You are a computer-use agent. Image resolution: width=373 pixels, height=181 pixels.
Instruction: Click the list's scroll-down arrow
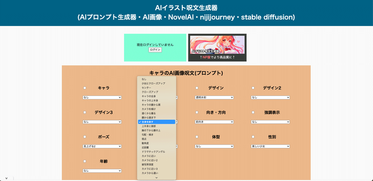pos(157,177)
